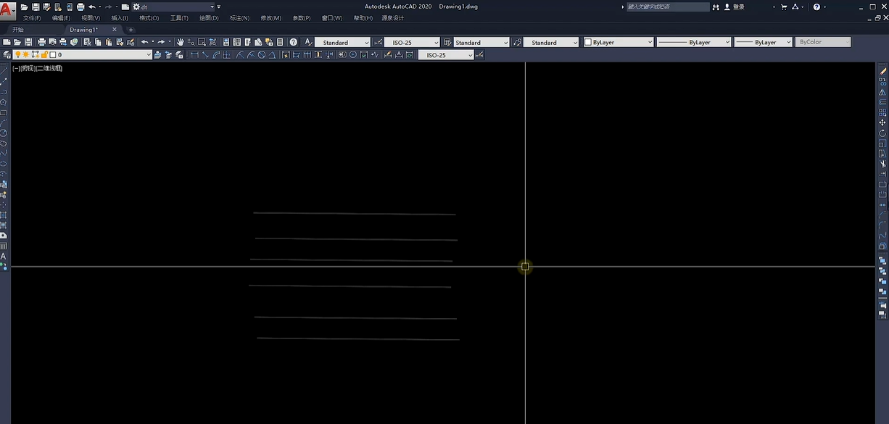Click the shopping cart icon in title bar
Screen dimensions: 889x424
coord(784,7)
